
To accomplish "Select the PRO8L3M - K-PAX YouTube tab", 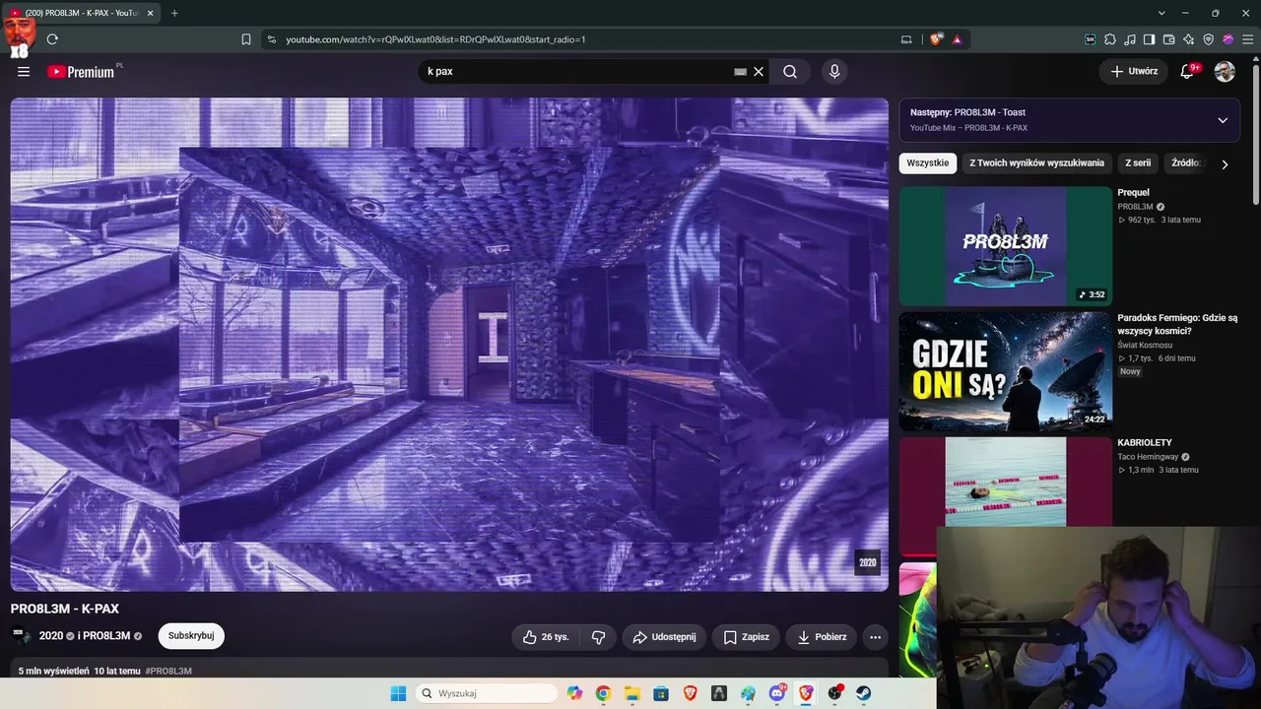I will 83,13.
